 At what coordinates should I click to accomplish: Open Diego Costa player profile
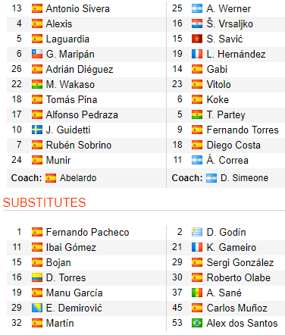tap(233, 146)
